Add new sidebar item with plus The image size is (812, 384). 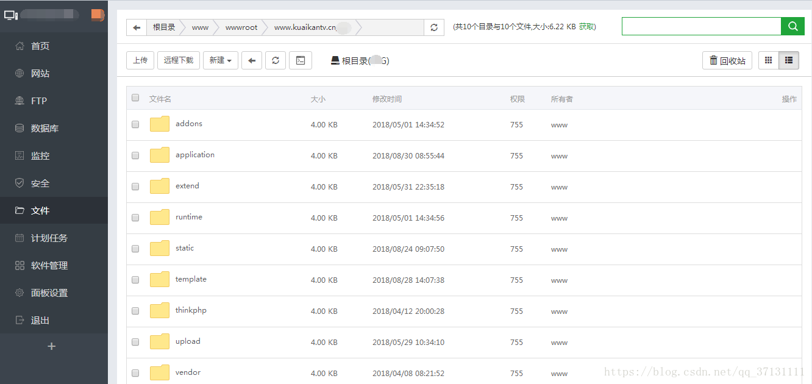coord(52,346)
